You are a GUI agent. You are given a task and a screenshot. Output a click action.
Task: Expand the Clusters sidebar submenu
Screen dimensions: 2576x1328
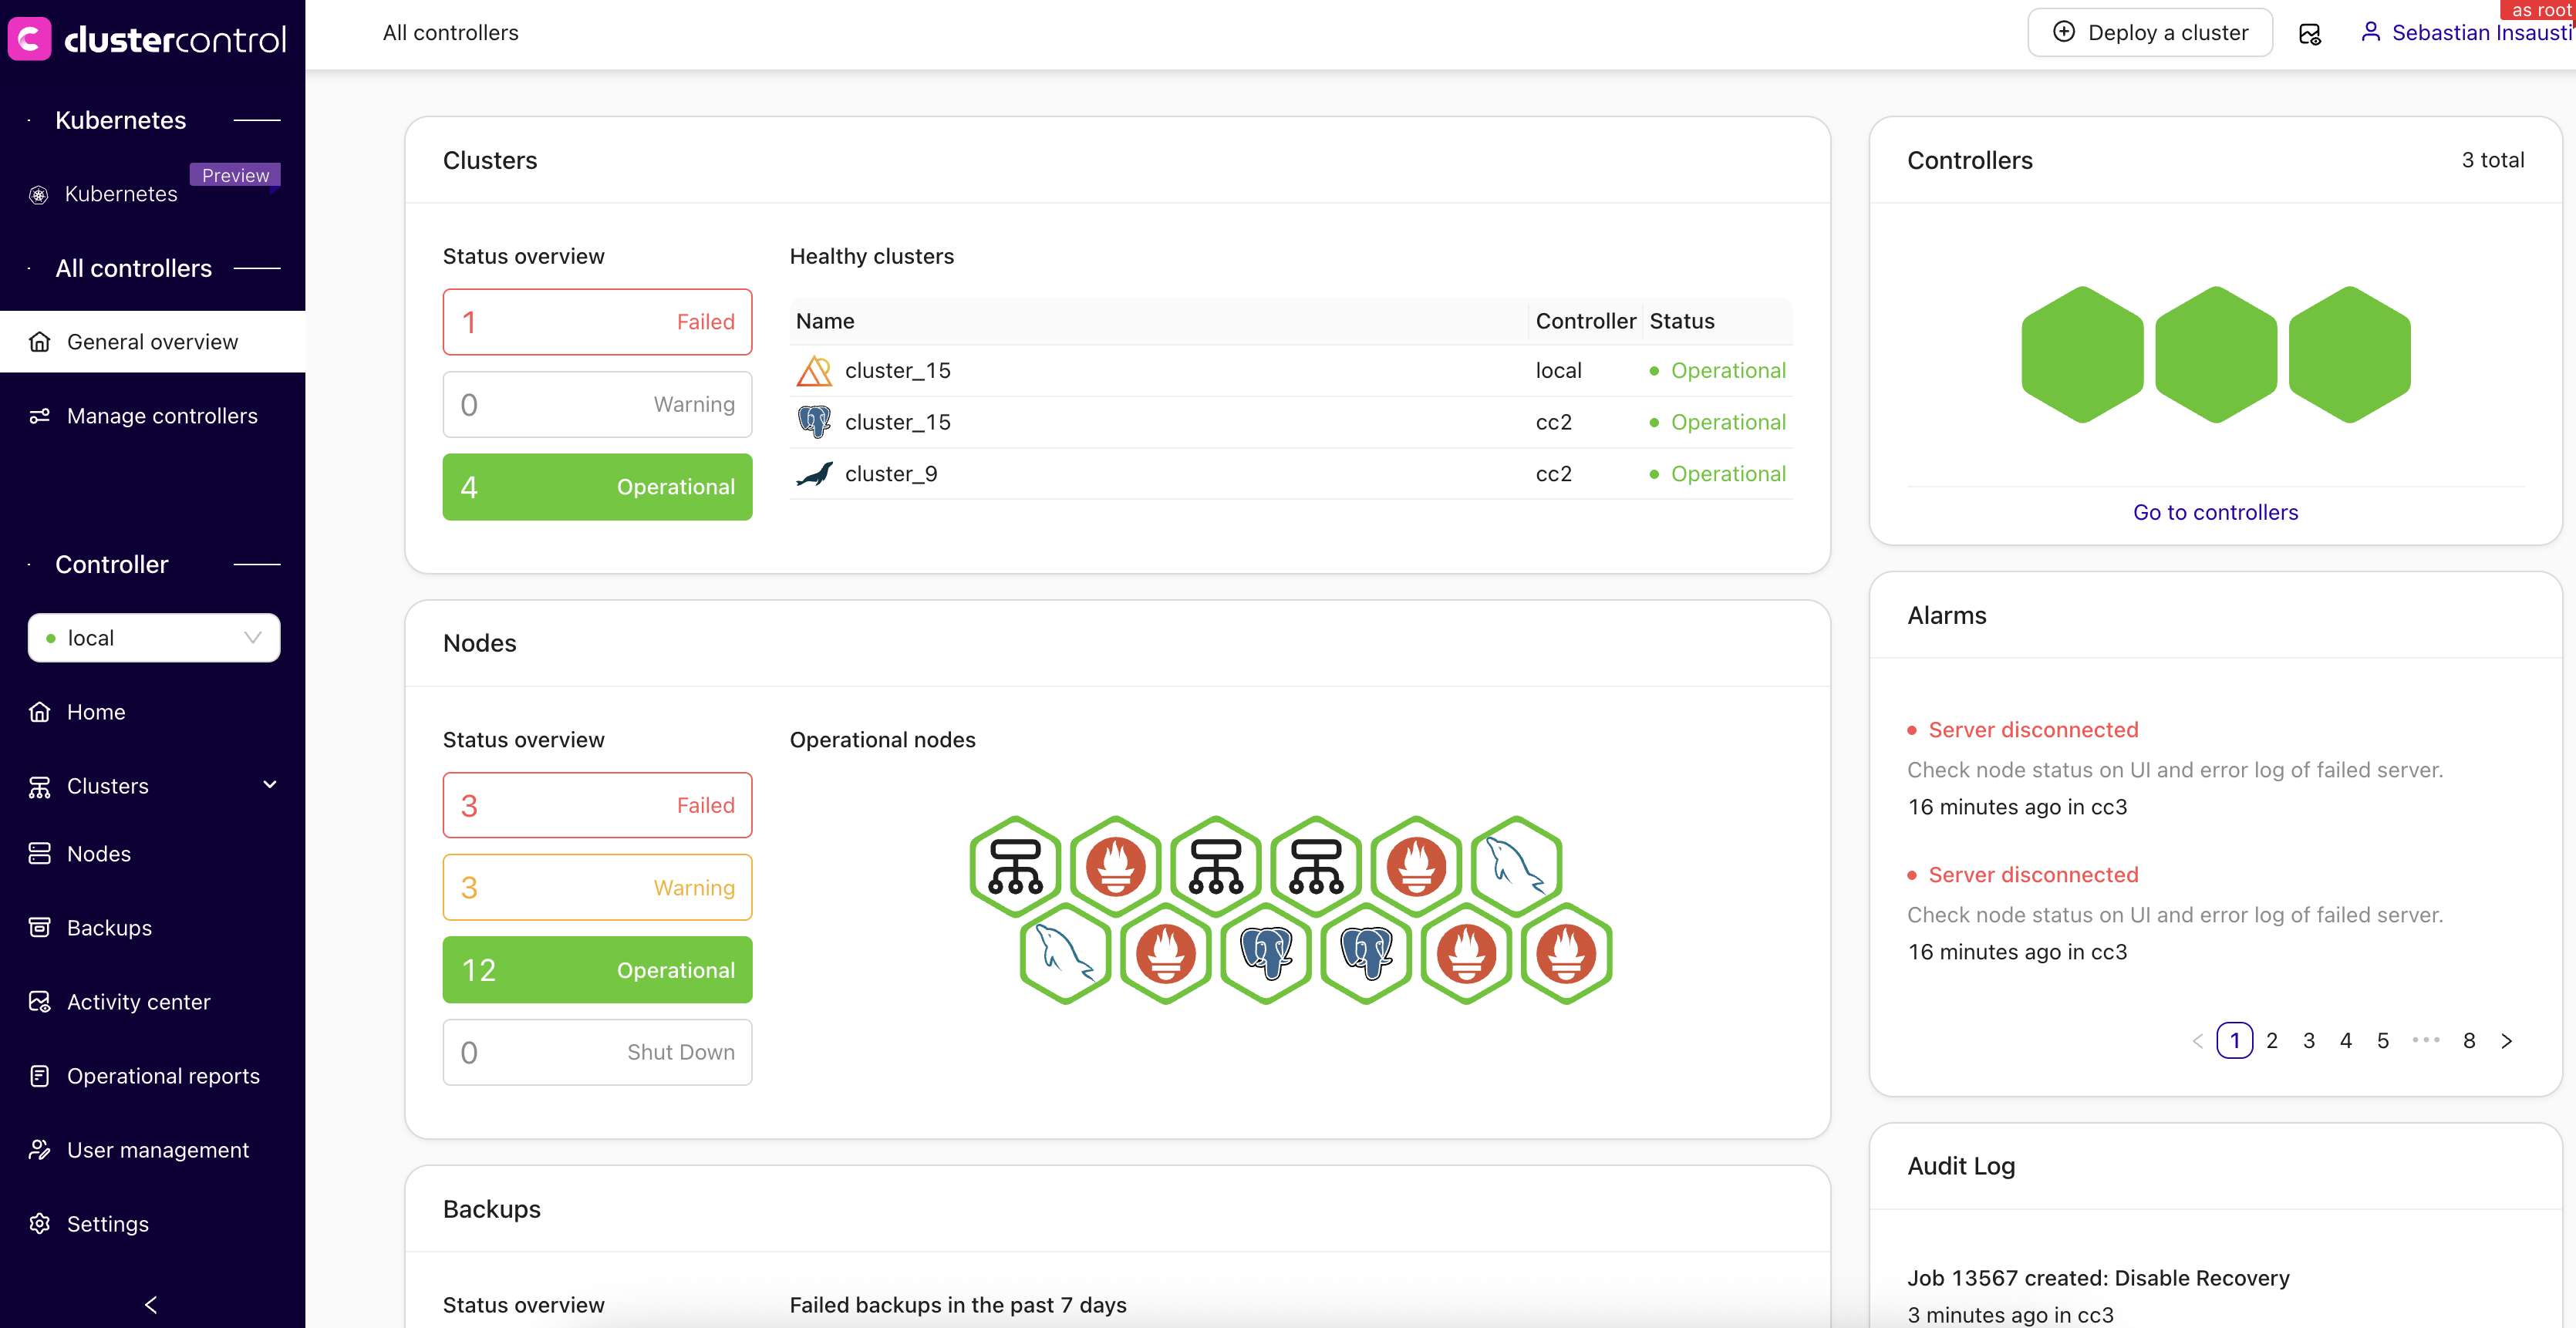coord(269,785)
